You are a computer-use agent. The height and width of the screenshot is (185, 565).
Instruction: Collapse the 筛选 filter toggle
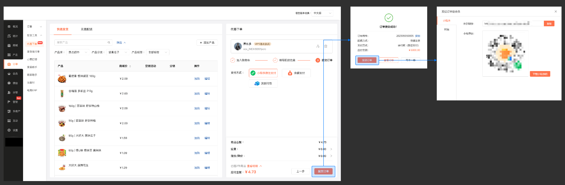[x=121, y=43]
